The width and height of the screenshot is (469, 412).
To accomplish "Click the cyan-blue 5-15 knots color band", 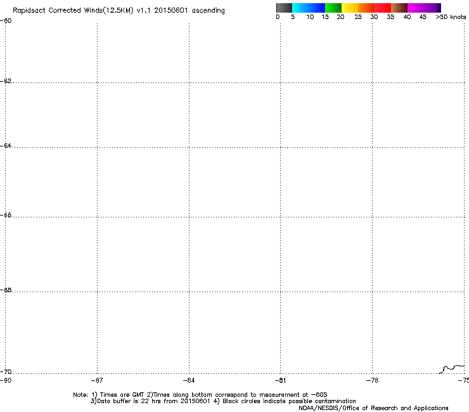I will click(309, 8).
